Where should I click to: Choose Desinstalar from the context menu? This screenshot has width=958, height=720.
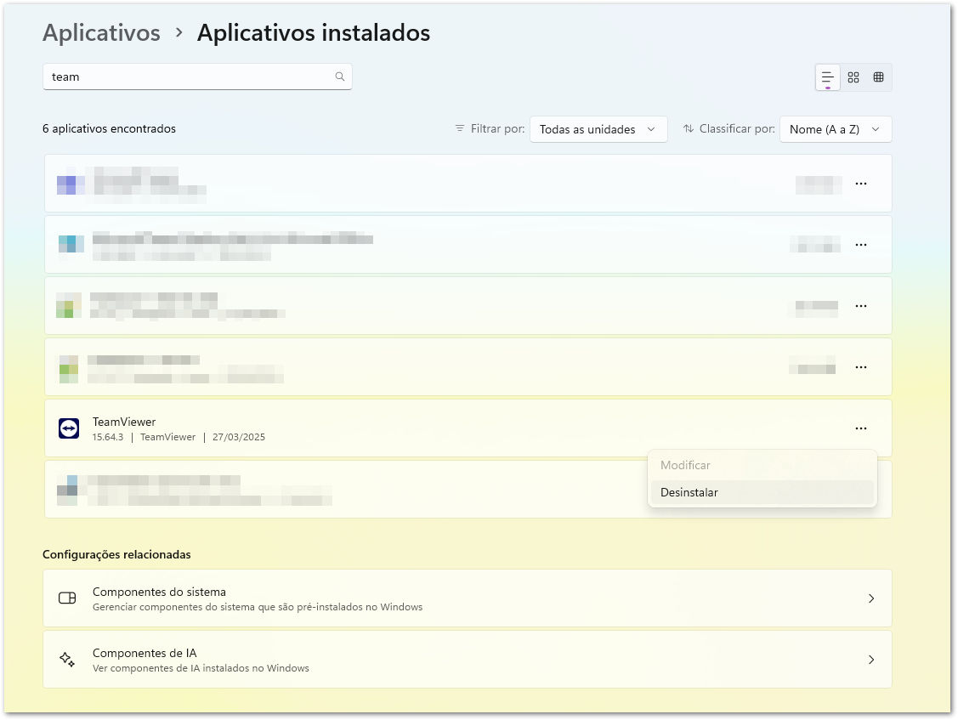point(762,492)
